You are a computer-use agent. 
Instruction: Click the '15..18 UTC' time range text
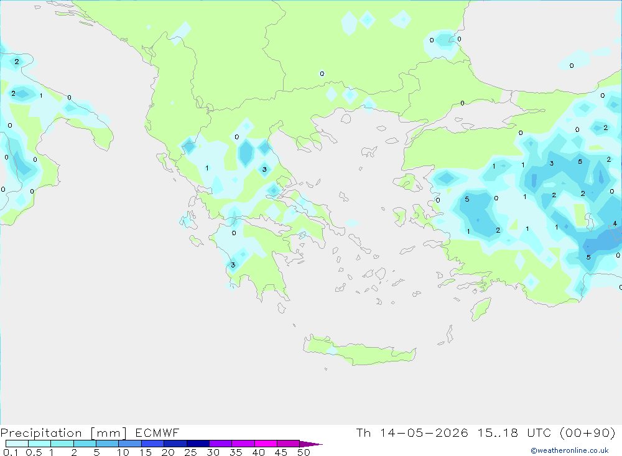click(x=514, y=432)
